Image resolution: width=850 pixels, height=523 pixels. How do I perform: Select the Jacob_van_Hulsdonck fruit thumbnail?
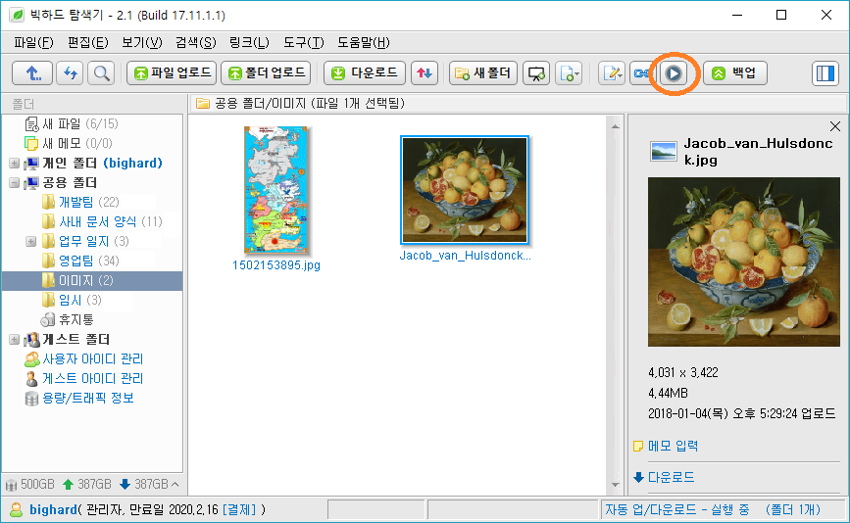[x=465, y=190]
